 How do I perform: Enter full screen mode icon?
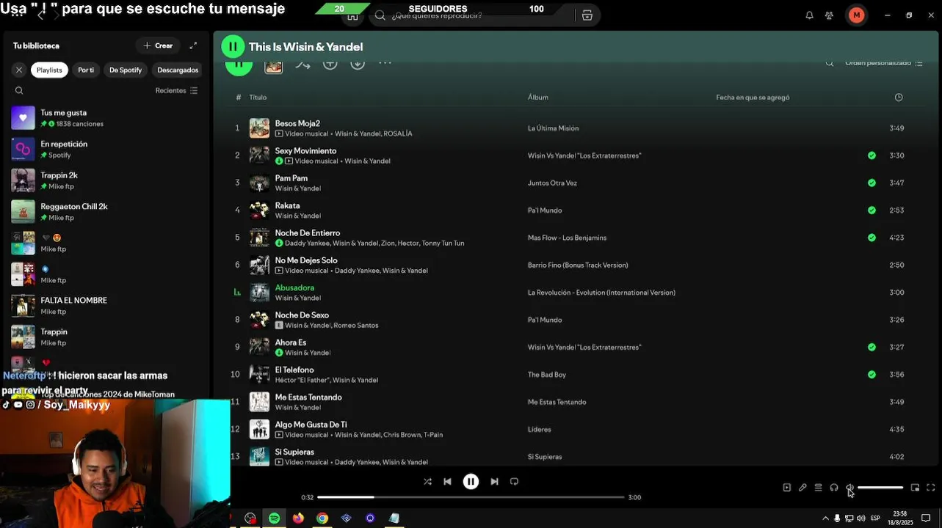click(930, 488)
